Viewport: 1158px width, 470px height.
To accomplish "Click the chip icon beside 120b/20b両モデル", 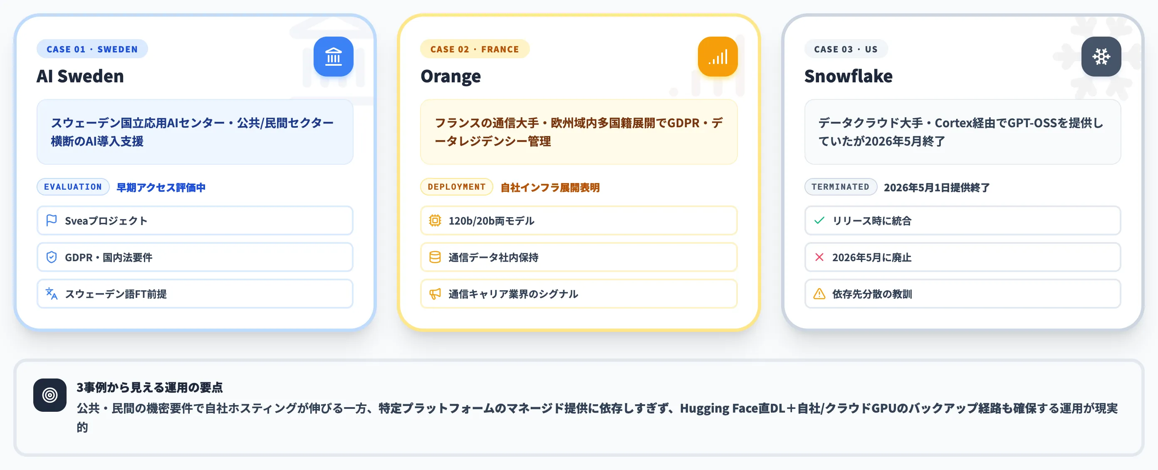I will pyautogui.click(x=435, y=220).
